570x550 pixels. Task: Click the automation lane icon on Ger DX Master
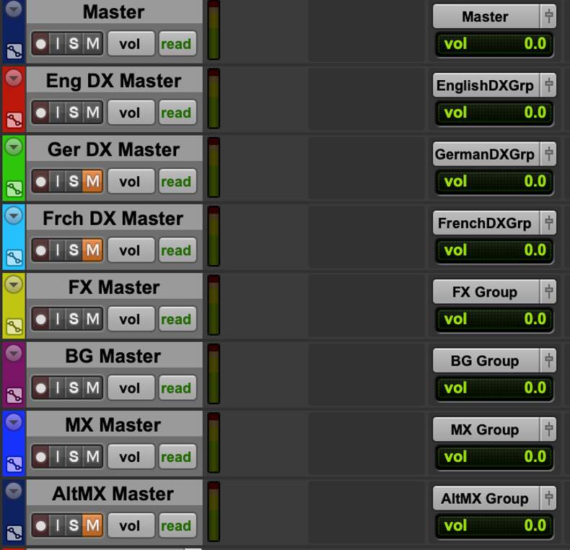(14, 189)
